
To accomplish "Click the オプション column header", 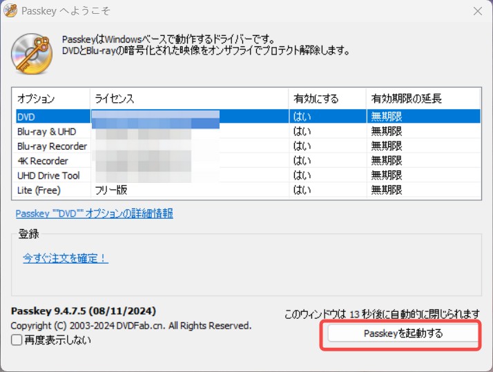I will pos(51,99).
